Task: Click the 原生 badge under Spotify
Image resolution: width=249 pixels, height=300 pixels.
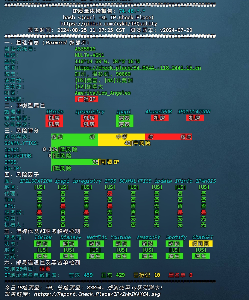Action: tap(174, 256)
